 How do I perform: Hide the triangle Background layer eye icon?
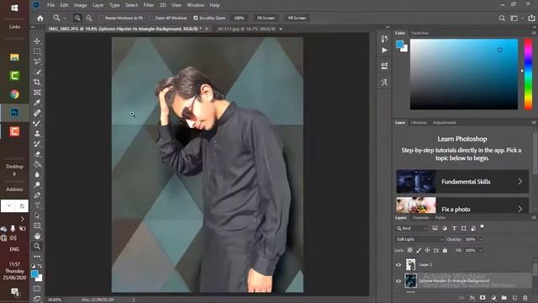pos(398,281)
